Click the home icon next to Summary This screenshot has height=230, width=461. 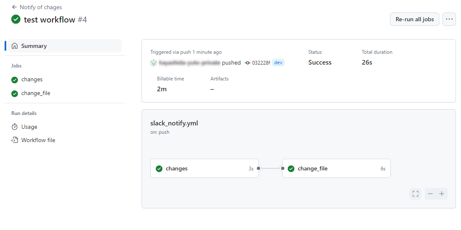coord(15,46)
